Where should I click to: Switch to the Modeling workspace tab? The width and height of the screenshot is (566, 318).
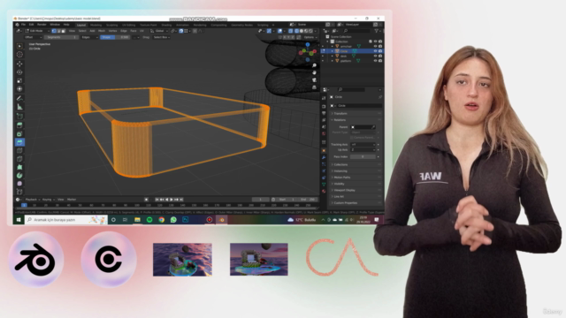(x=96, y=25)
